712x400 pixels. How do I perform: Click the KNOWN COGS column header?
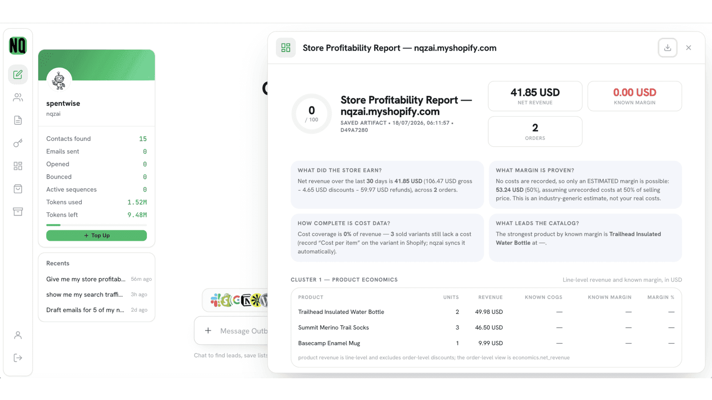(x=543, y=297)
